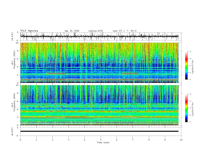Select the date label Jan. 26, 2026
Image resolution: width=204 pixels, height=157 pixels.
(x=72, y=31)
